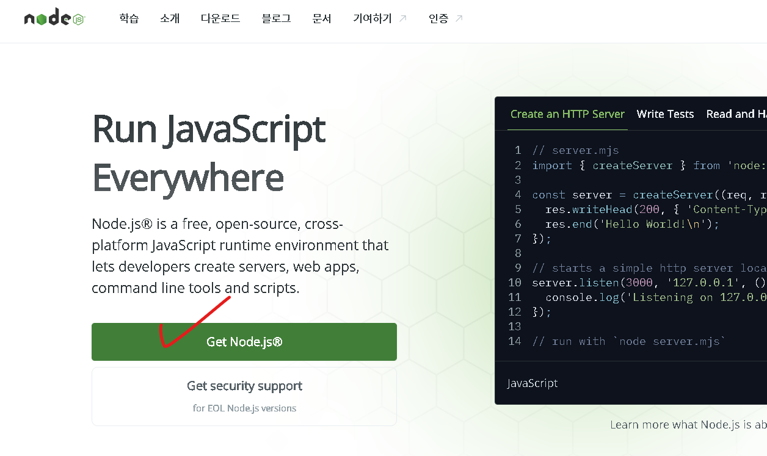The image size is (767, 456).
Task: Select the Create an HTTP Server tab
Action: pyautogui.click(x=567, y=114)
